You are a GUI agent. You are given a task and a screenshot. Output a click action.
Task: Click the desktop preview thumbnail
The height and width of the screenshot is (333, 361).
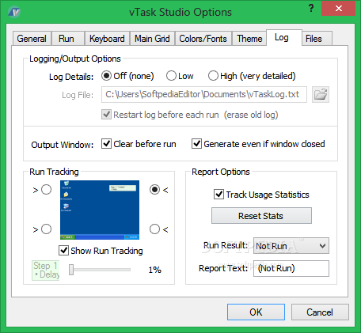tap(100, 210)
